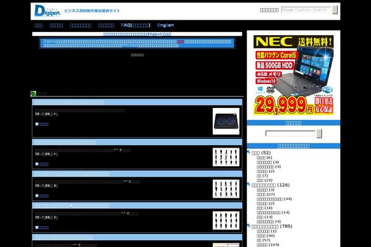The image size is (371, 247).
Task: Open the subcategory with (104) items
Action: [x=268, y=245]
